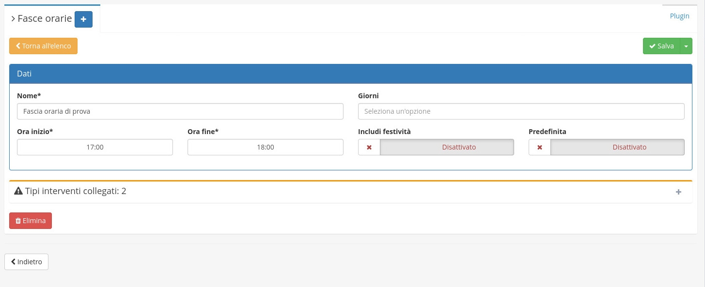Click the red Elimina button
The width and height of the screenshot is (705, 287).
coord(31,221)
